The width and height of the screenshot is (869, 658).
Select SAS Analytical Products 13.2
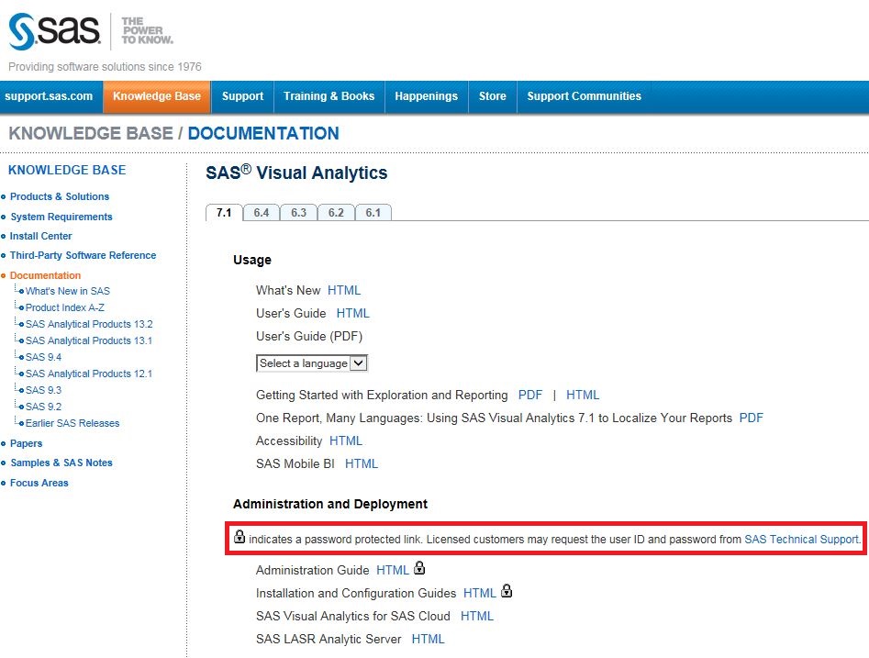(x=89, y=324)
